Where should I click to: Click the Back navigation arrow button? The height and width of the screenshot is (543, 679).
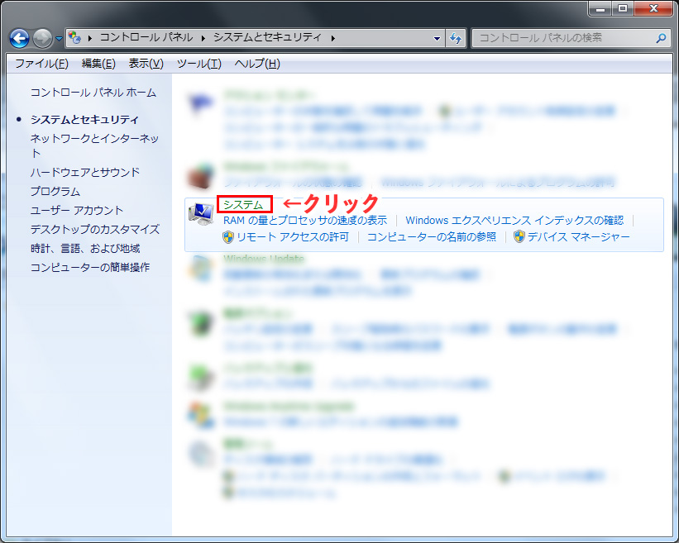[x=20, y=39]
